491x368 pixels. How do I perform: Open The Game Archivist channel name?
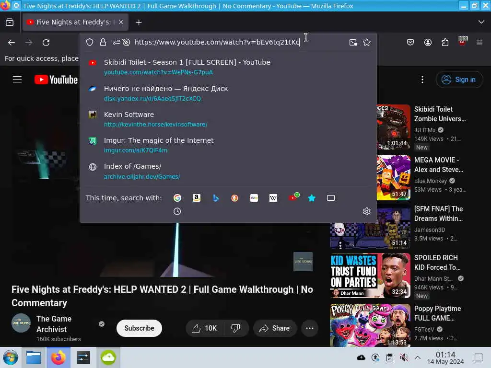54,324
